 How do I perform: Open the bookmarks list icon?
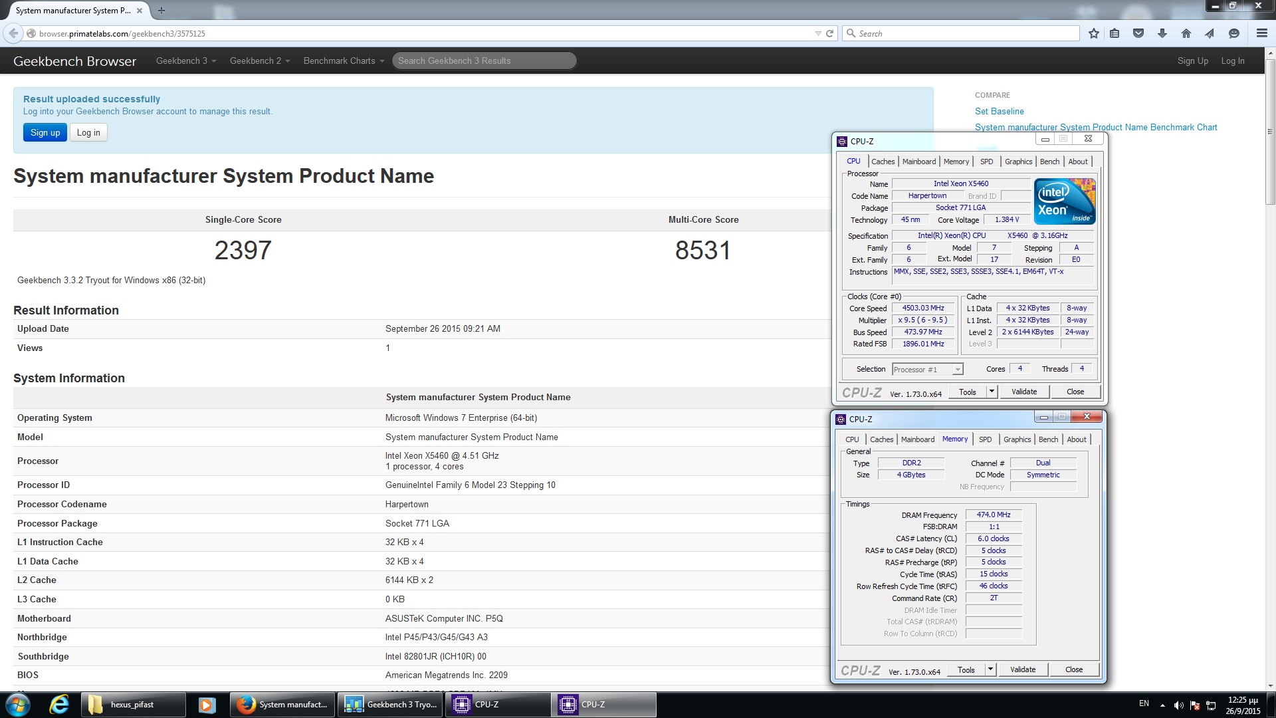coord(1115,33)
